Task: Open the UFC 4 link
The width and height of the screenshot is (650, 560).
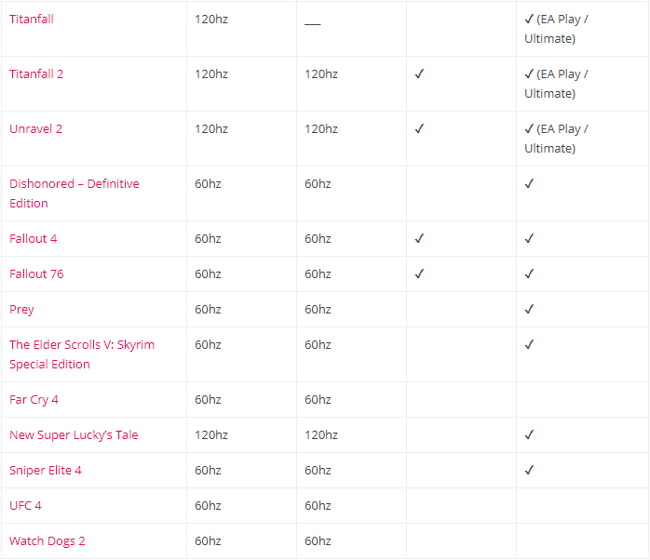Action: click(25, 506)
